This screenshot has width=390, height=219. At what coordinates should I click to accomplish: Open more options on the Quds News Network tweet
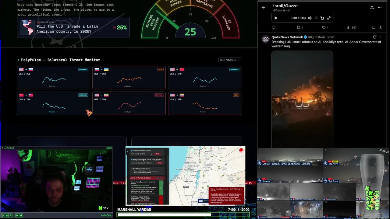(381, 37)
